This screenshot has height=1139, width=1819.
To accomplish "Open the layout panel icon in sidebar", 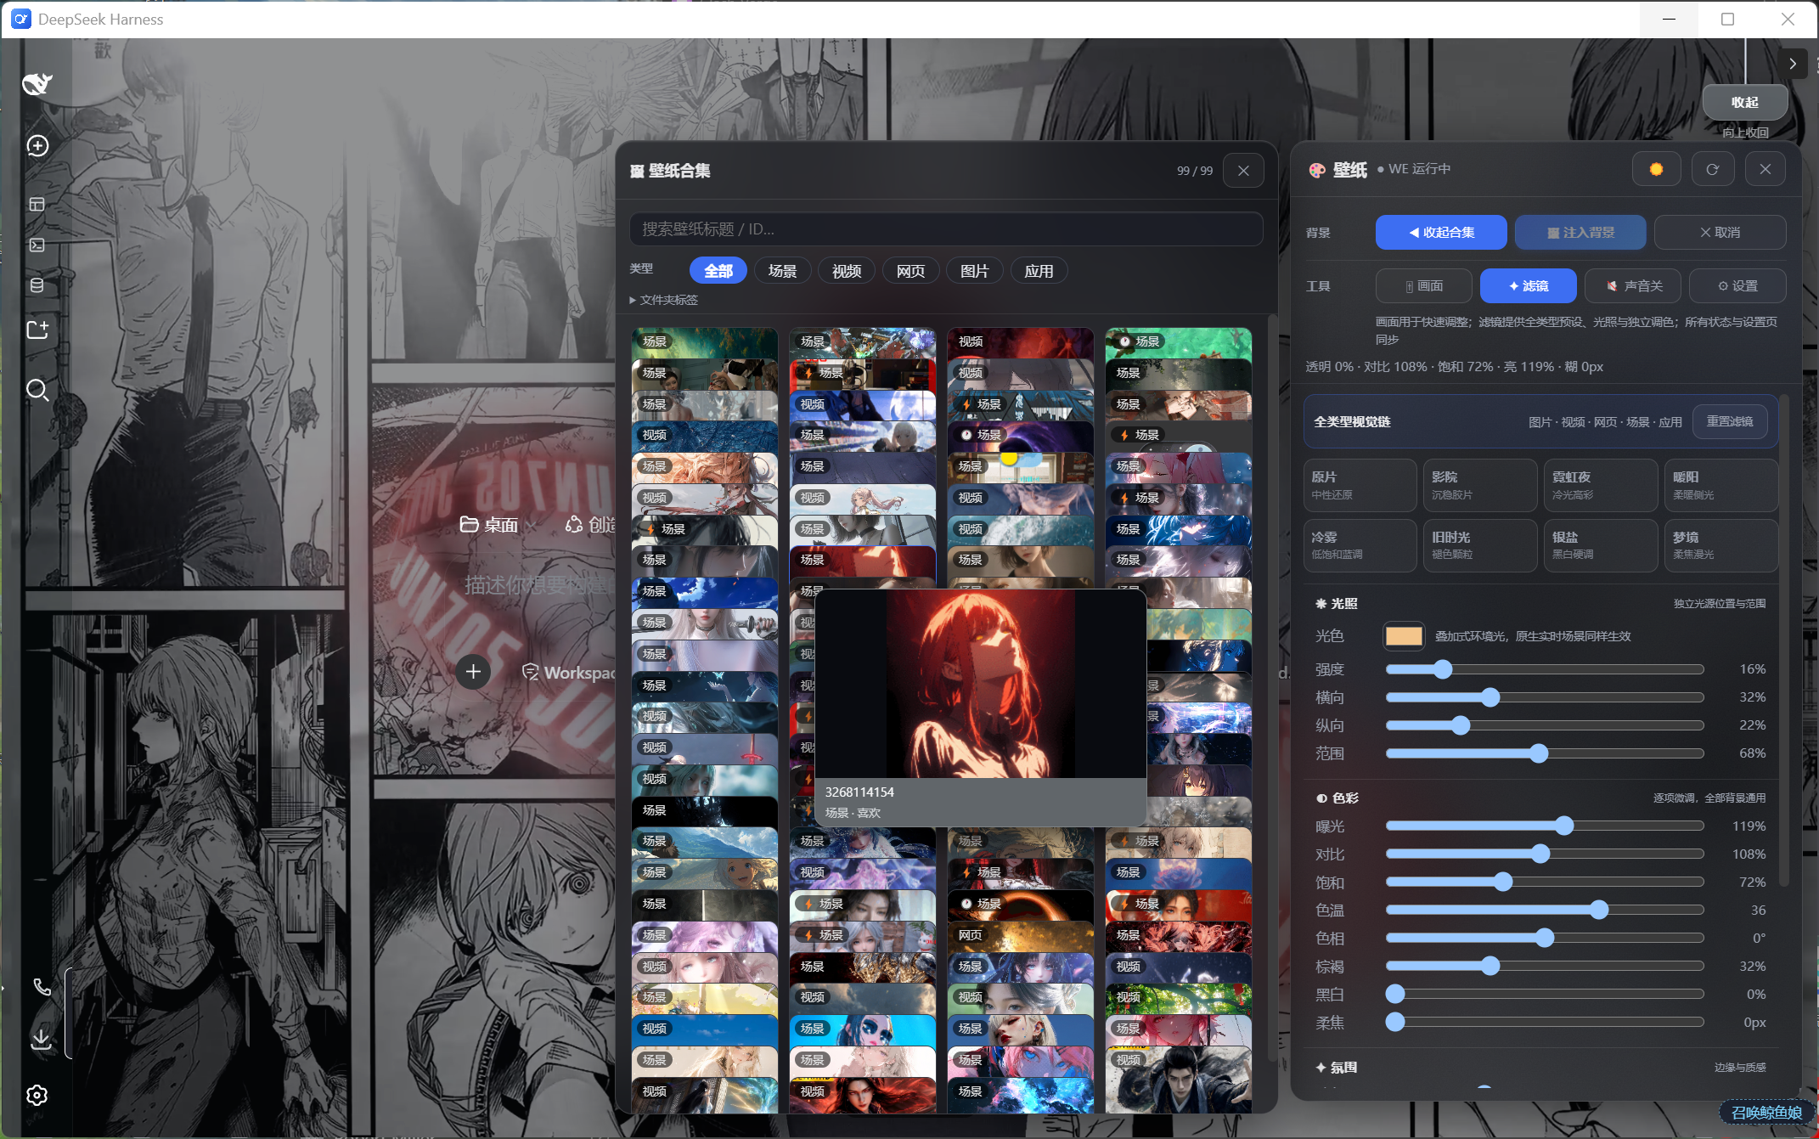I will [x=37, y=204].
